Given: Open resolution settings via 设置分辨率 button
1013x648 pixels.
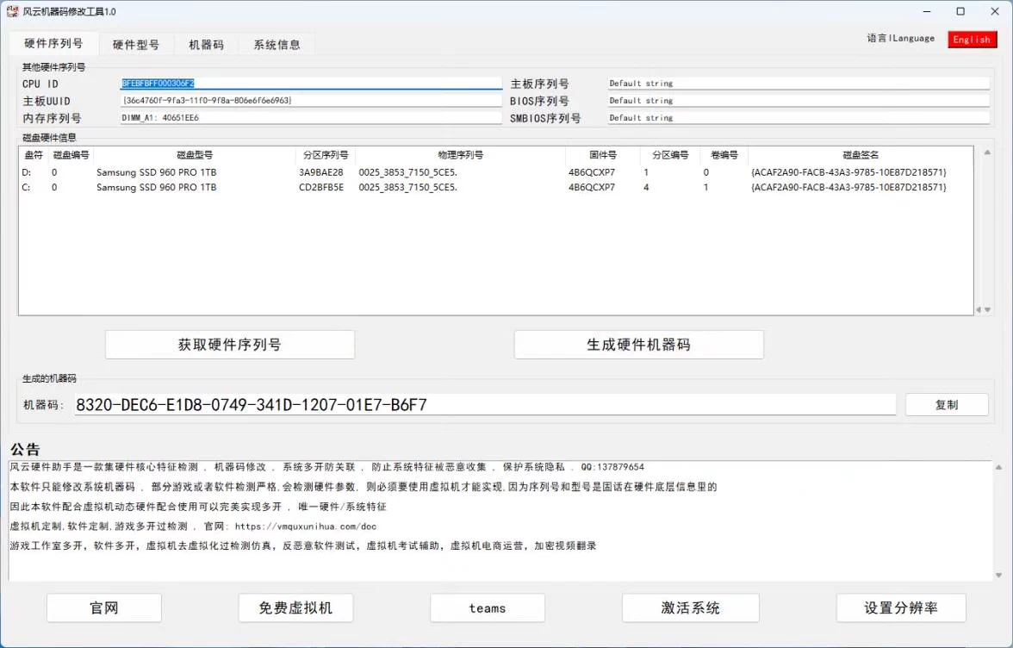Looking at the screenshot, I should tap(901, 607).
